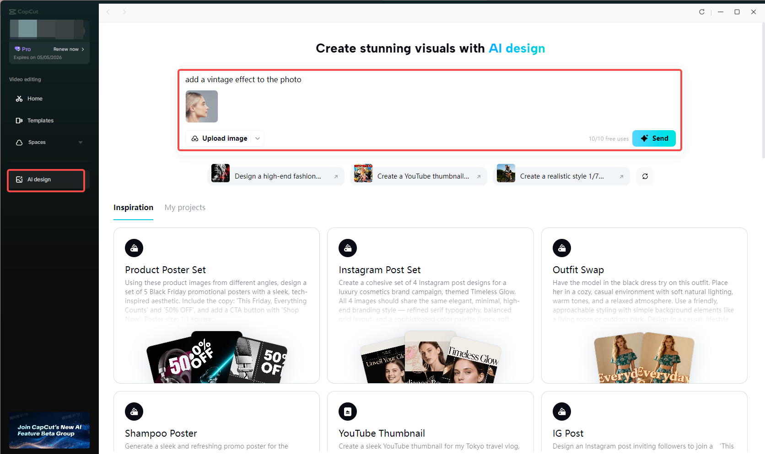
Task: Choose the 'Design a high-end fashion' suggestion
Action: [275, 176]
